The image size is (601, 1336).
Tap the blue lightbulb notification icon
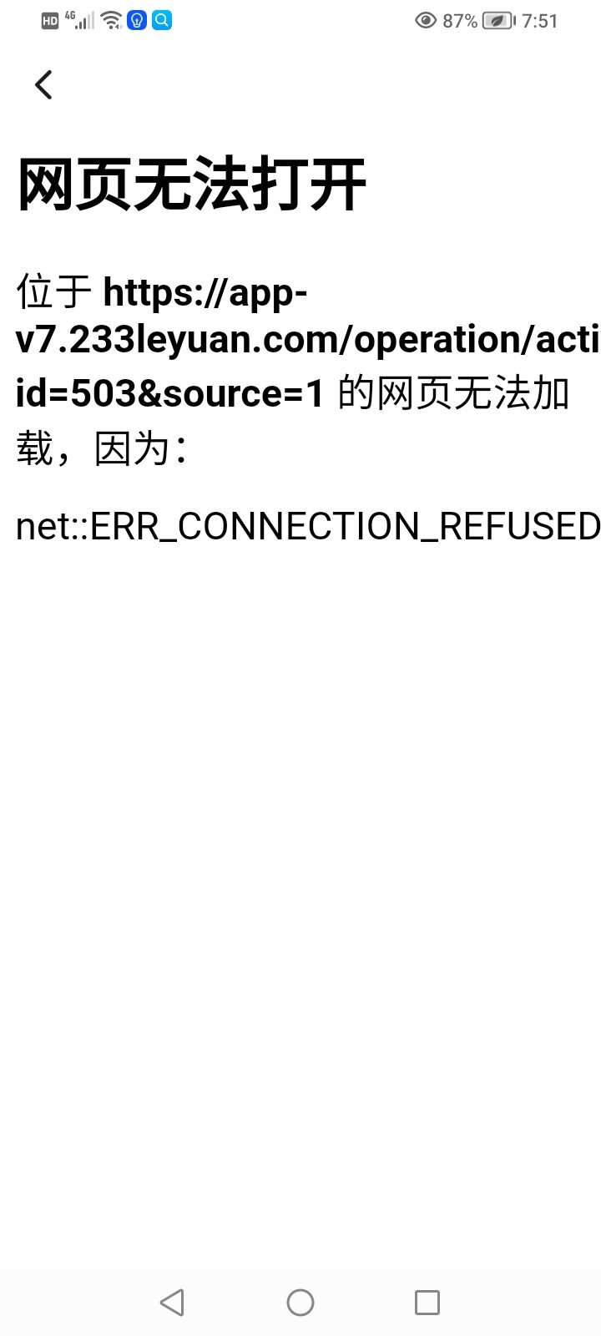137,20
